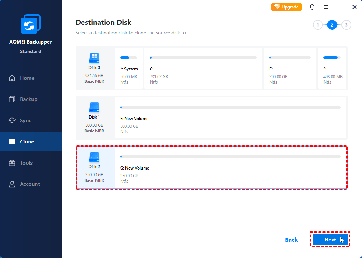Click the 'Standard' edition label
Image resolution: width=362 pixels, height=258 pixels.
[30, 51]
